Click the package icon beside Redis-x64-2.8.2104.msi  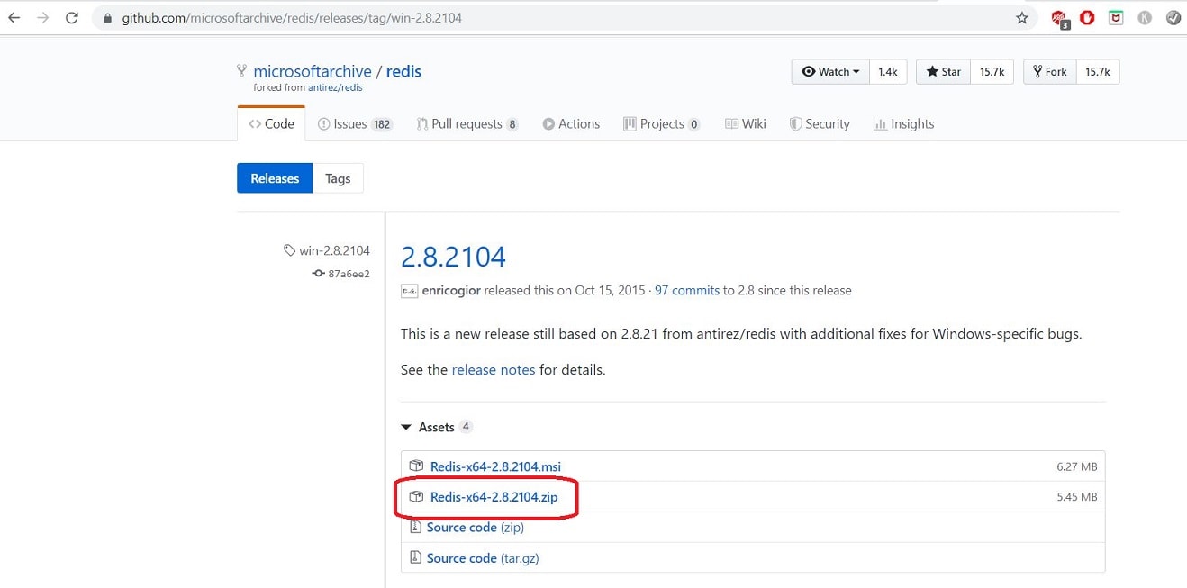[x=416, y=466]
